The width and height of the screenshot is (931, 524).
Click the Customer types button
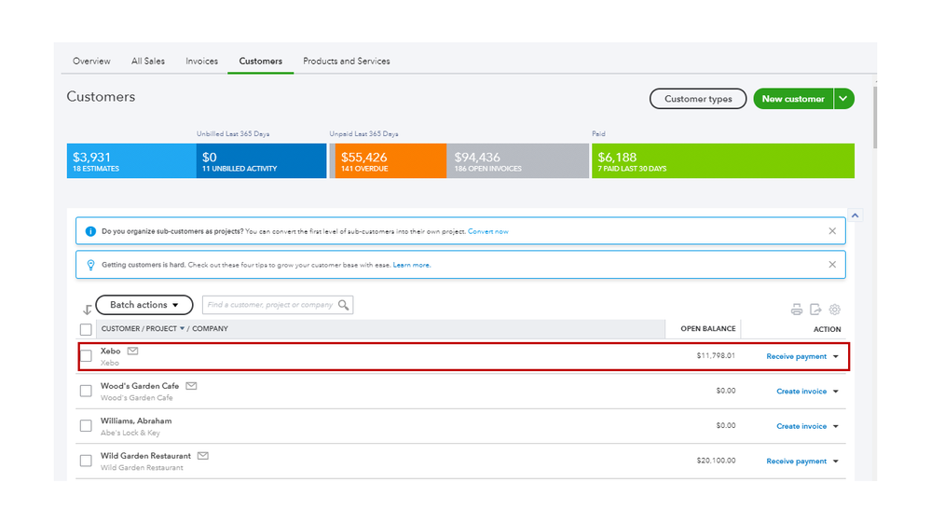[x=698, y=99]
